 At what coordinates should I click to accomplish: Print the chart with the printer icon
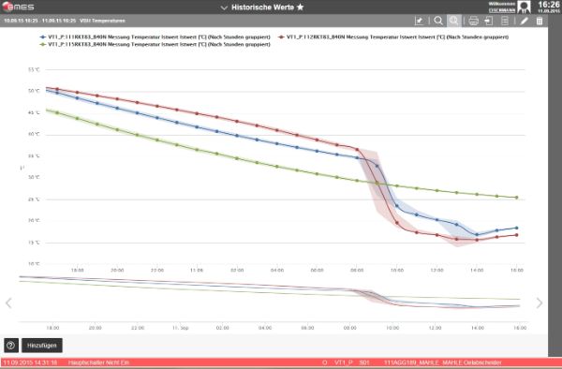(x=473, y=21)
